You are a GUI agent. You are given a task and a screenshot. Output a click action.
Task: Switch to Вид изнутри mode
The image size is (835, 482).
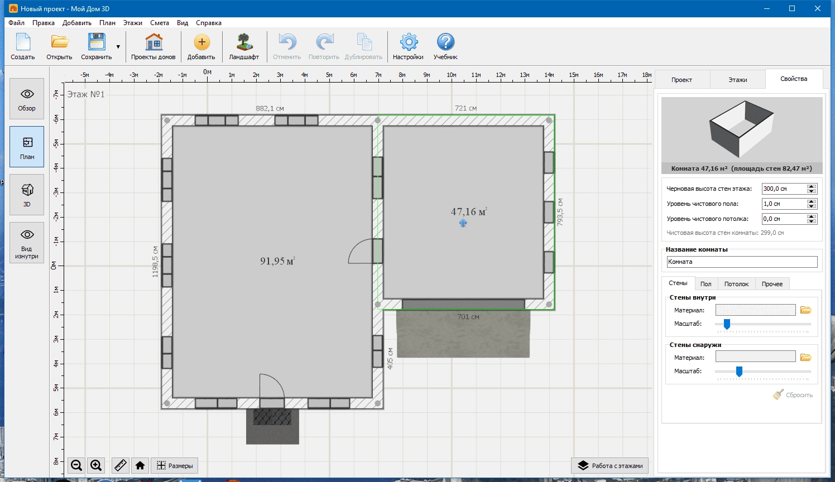(27, 243)
